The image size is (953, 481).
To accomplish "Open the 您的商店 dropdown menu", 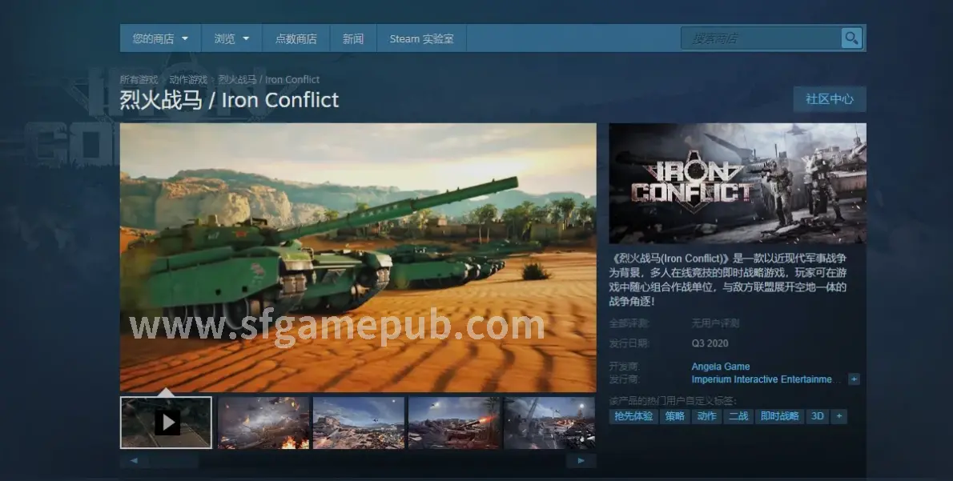I will pyautogui.click(x=160, y=38).
